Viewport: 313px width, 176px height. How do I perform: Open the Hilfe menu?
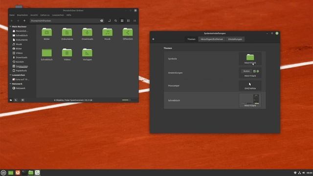click(x=69, y=15)
